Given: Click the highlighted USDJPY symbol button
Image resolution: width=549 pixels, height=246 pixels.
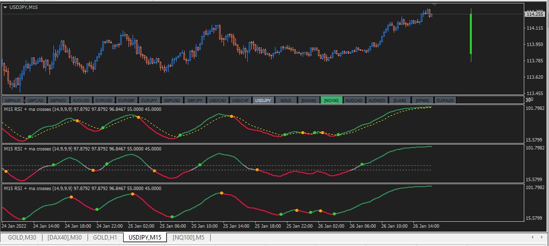Looking at the screenshot, I should coord(263,100).
